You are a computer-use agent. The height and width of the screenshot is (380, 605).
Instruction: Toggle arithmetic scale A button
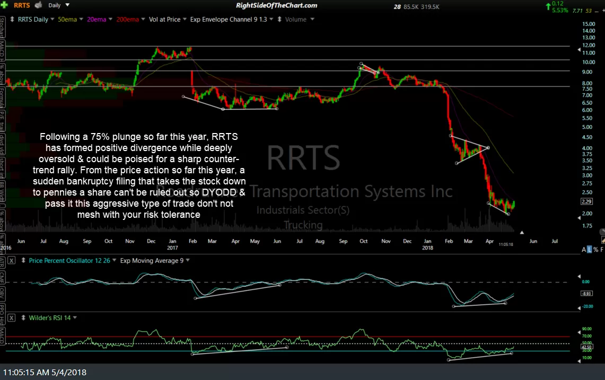(584, 250)
